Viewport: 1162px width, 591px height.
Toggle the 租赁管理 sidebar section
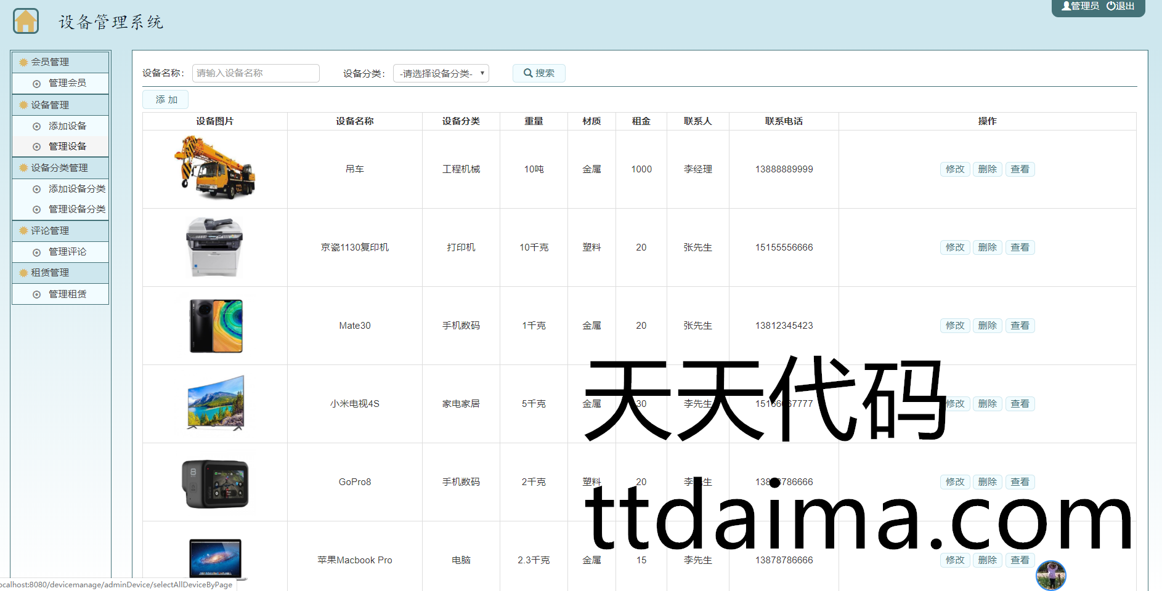click(60, 273)
